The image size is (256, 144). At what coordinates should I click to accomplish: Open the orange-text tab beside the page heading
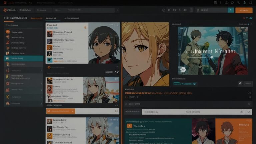[37, 18]
